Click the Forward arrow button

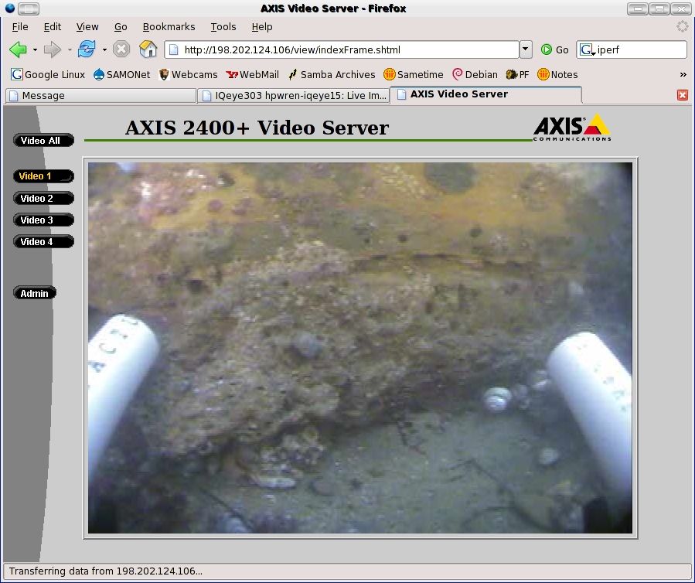[53, 49]
